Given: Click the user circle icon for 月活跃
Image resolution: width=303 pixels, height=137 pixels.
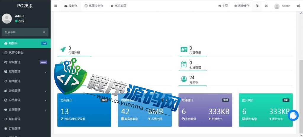Looking at the screenshot, I should (184, 79).
